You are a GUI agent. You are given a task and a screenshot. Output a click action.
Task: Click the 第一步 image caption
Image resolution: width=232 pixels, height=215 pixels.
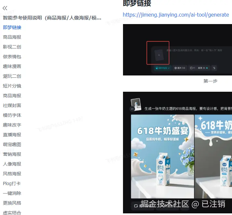point(210,81)
